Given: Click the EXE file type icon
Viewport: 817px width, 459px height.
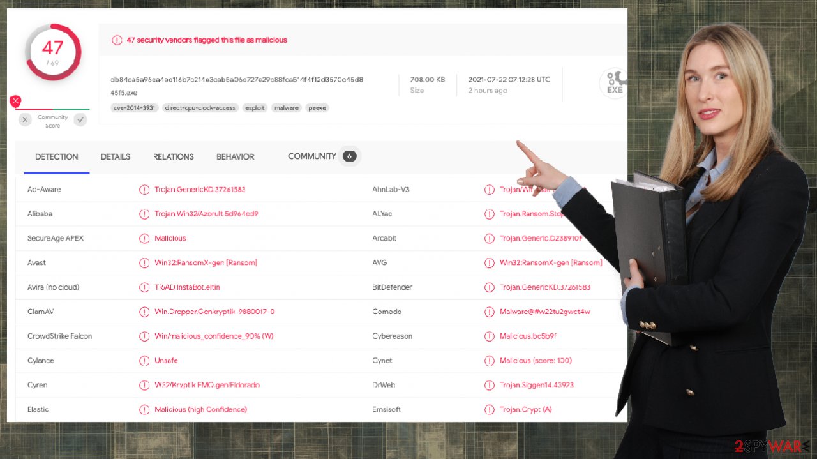Looking at the screenshot, I should pyautogui.click(x=613, y=84).
